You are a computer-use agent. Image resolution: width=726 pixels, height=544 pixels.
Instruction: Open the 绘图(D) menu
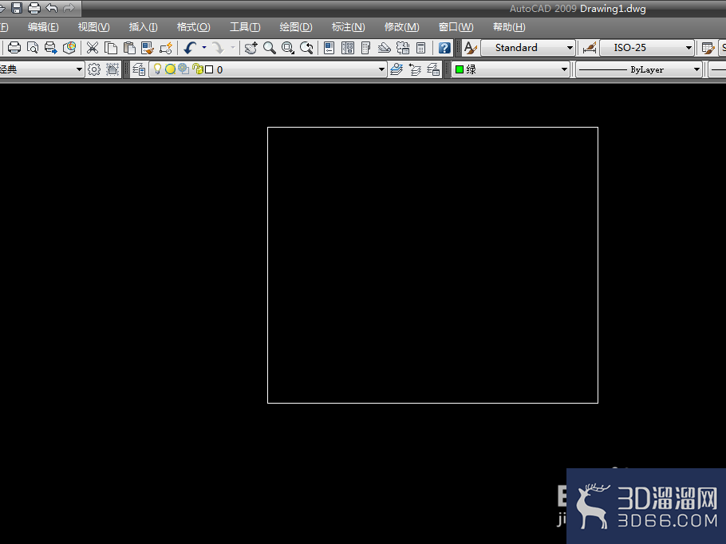click(296, 27)
